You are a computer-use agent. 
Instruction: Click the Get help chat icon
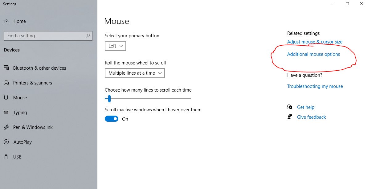[290, 107]
